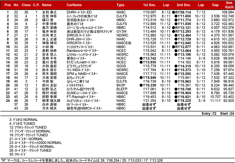Image resolution: width=235 pixels, height=163 pixels.
Task: Click the CarName column header
Action: pos(74,5)
